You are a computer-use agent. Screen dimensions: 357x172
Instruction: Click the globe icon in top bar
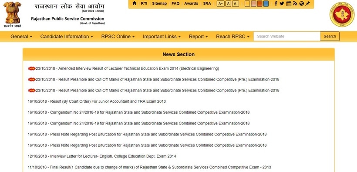tap(301, 3)
